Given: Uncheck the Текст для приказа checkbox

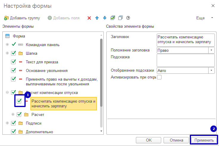Looking at the screenshot, I should point(13,62).
